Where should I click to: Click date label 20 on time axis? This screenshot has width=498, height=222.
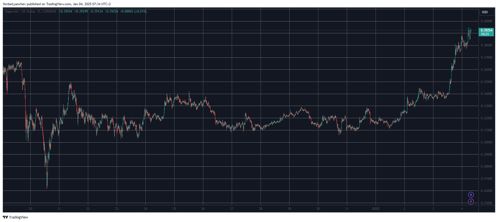coord(30,209)
